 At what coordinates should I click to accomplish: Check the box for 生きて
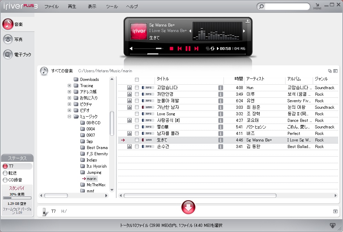click(x=137, y=140)
